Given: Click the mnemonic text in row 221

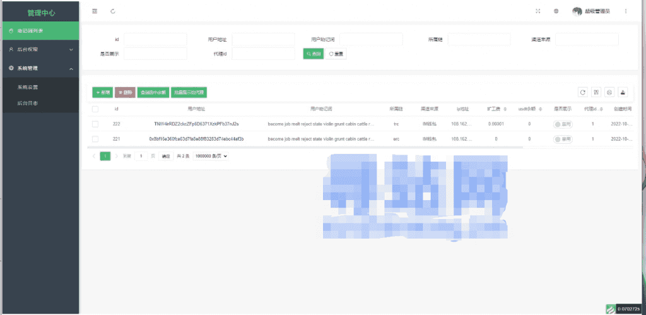Looking at the screenshot, I should (x=321, y=139).
